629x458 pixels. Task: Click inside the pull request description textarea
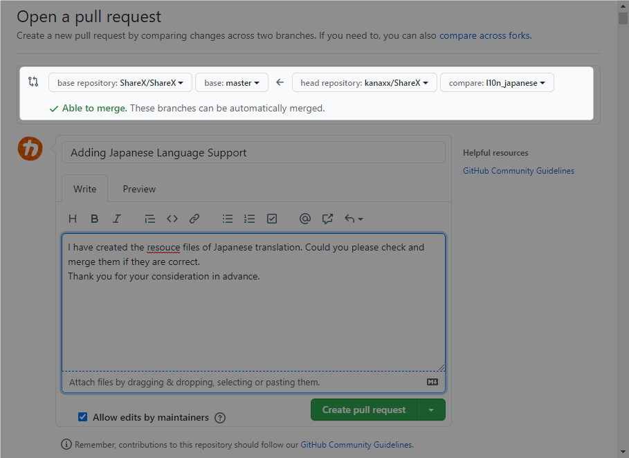click(x=253, y=302)
